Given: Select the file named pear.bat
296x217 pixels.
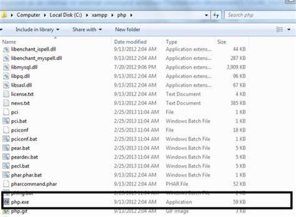Looking at the screenshot, I should 21,148.
